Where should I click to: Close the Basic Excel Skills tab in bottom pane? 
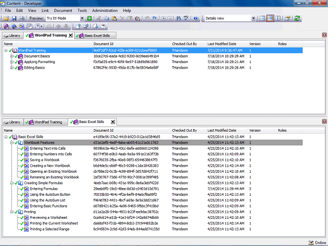point(113,122)
